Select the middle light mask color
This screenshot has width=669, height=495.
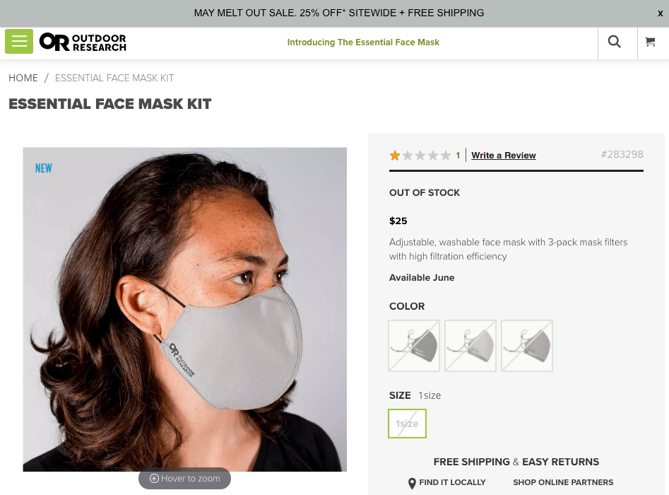click(470, 346)
